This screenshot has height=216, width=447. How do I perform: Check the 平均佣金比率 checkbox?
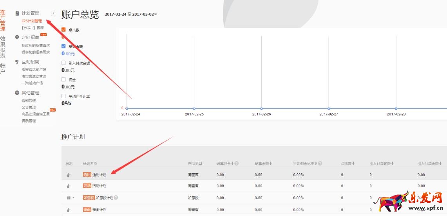pyautogui.click(x=63, y=96)
